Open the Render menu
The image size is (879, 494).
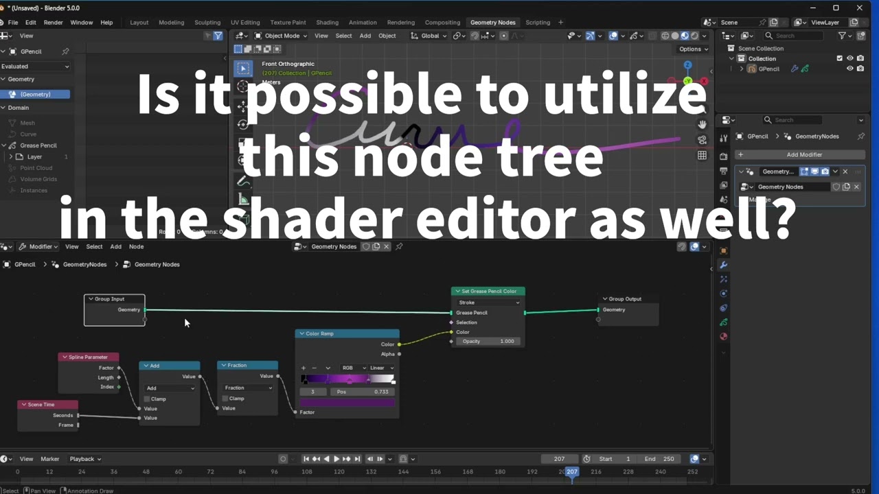[53, 23]
